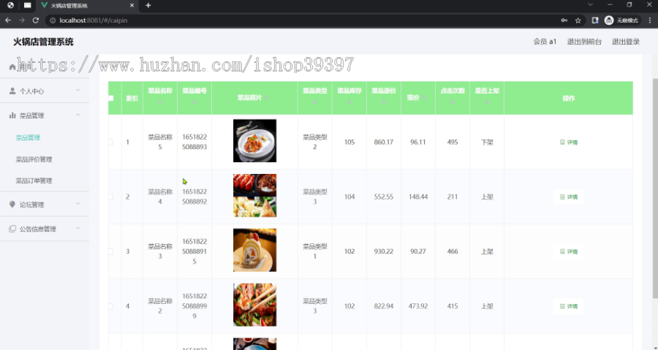Open 详情 for row 菜品名称4
658x350 pixels.
[569, 197]
